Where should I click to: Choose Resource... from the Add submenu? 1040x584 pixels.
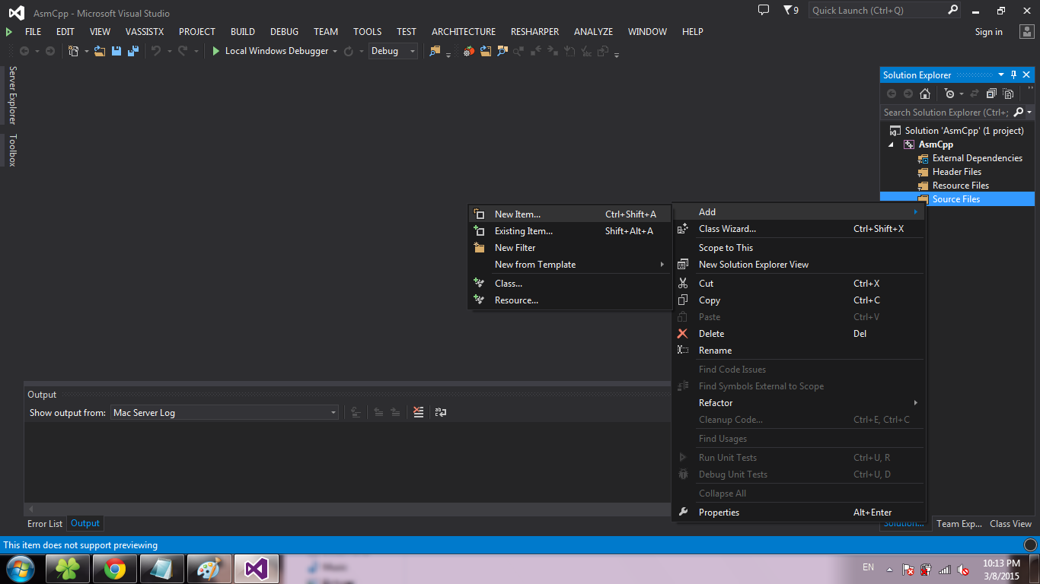tap(569, 300)
